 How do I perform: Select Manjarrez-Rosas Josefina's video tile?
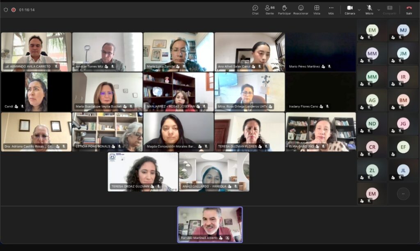coord(178,92)
